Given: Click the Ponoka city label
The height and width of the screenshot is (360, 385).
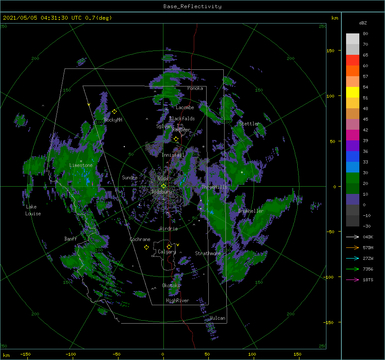Looking at the screenshot, I should click(195, 88).
